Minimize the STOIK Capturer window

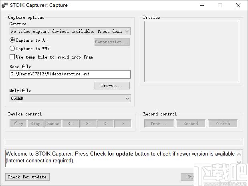coord(202,5)
